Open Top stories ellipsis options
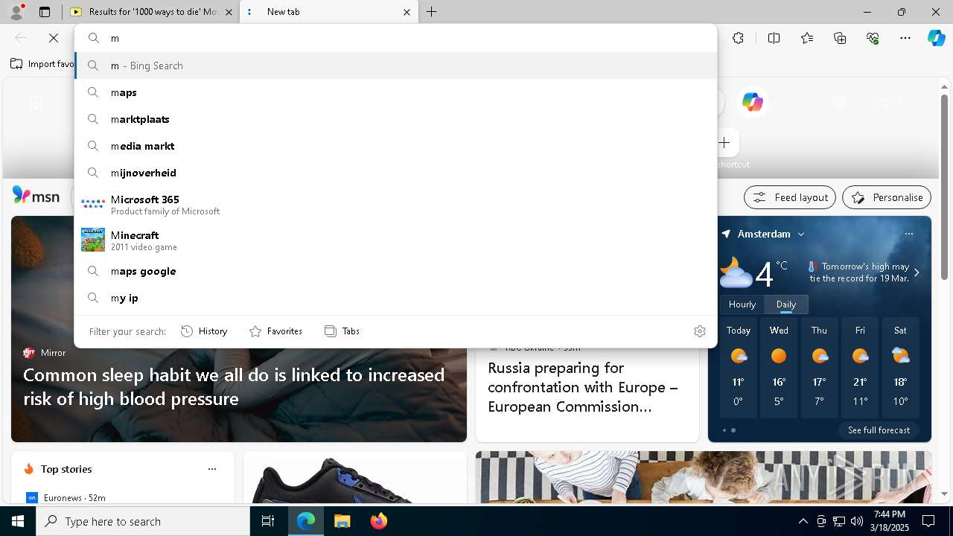The width and height of the screenshot is (953, 536). tap(212, 469)
